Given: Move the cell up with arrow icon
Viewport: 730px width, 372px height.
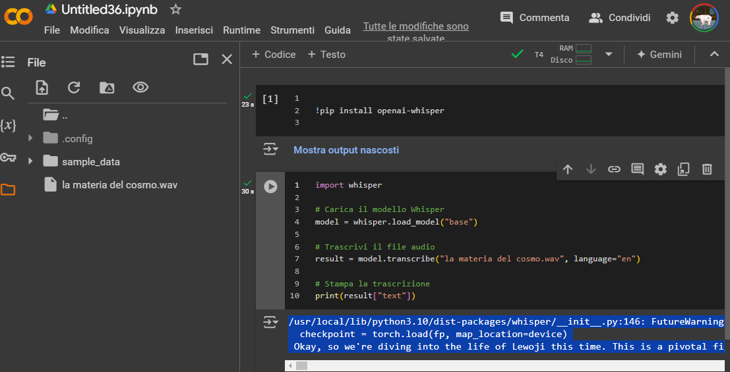Looking at the screenshot, I should tap(568, 169).
